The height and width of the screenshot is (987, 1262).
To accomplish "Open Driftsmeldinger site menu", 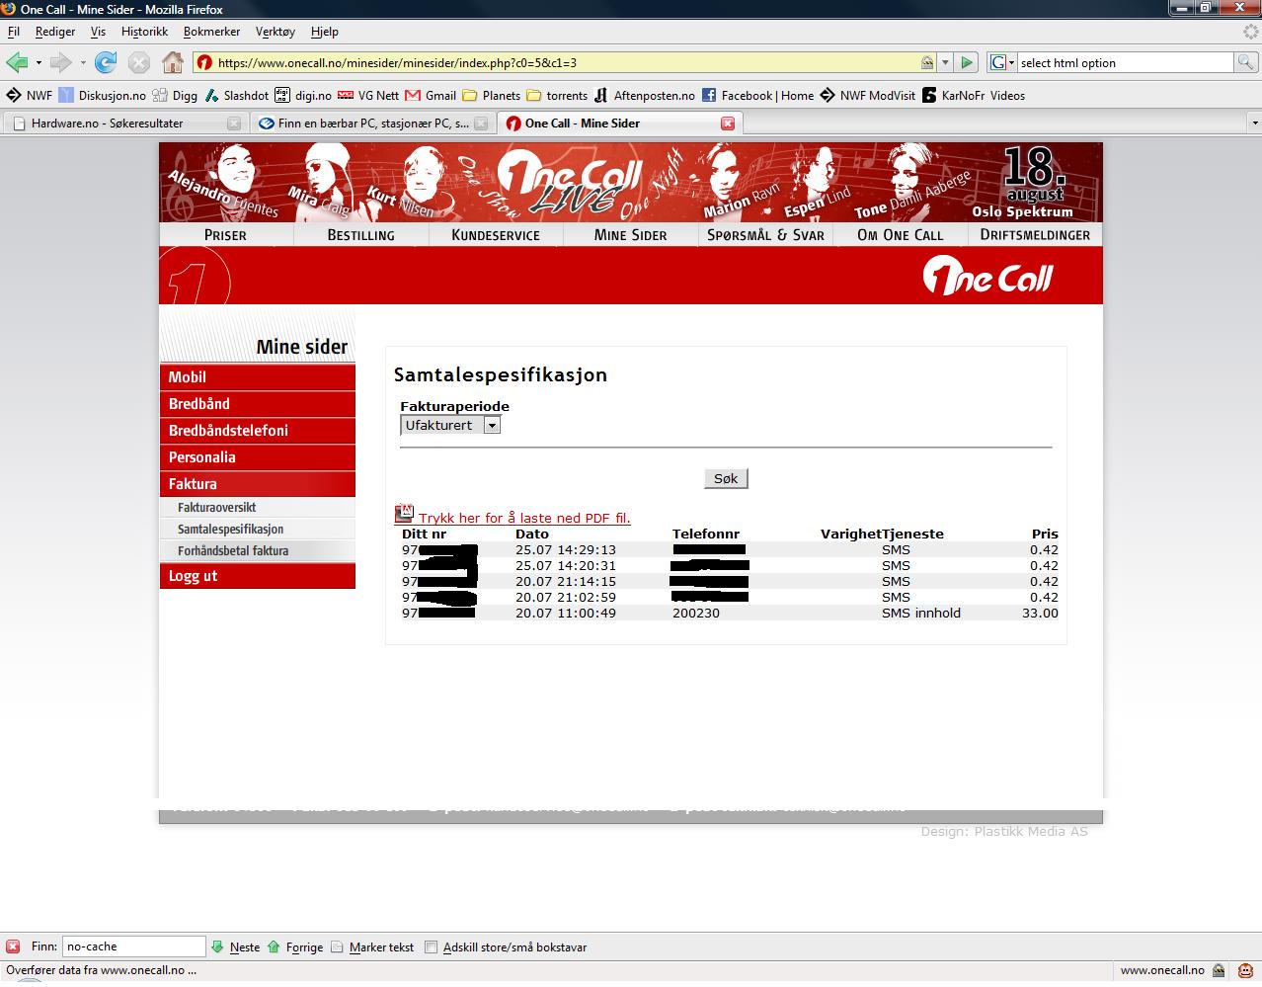I will (x=1035, y=235).
